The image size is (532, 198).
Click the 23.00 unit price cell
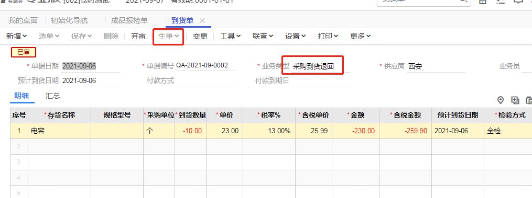(x=224, y=131)
